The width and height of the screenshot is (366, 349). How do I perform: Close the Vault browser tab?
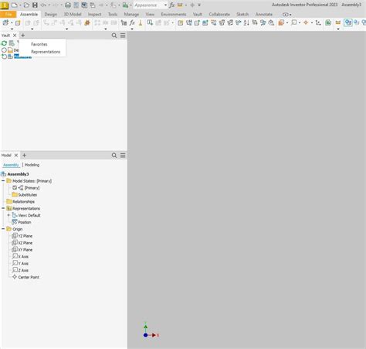15,36
